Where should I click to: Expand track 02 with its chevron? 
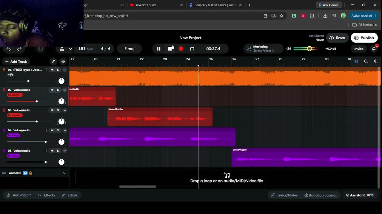[x=65, y=90]
